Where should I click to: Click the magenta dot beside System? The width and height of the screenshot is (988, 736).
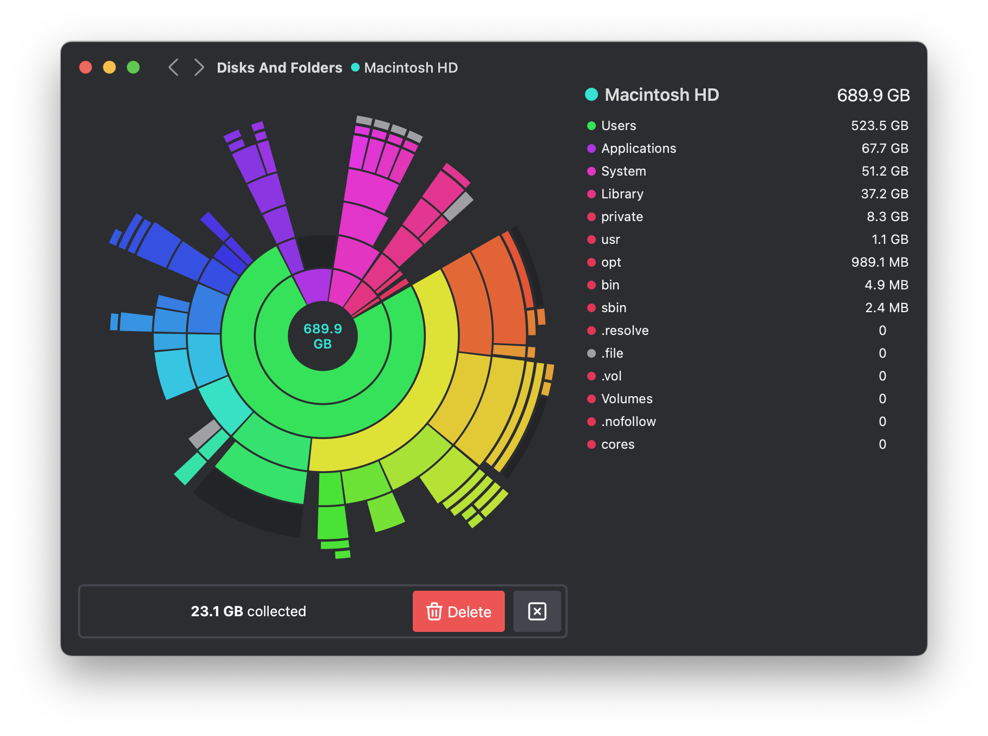(591, 171)
